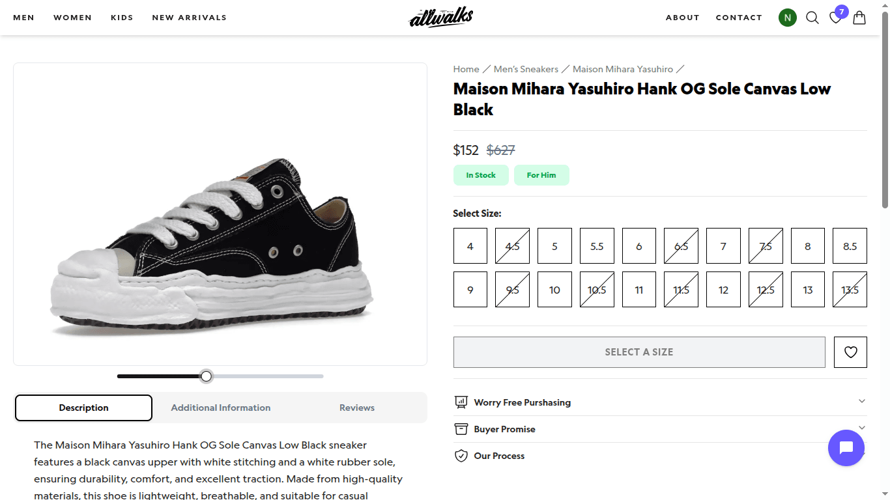
Task: Click the SELECT A SIZE button
Action: (639, 352)
